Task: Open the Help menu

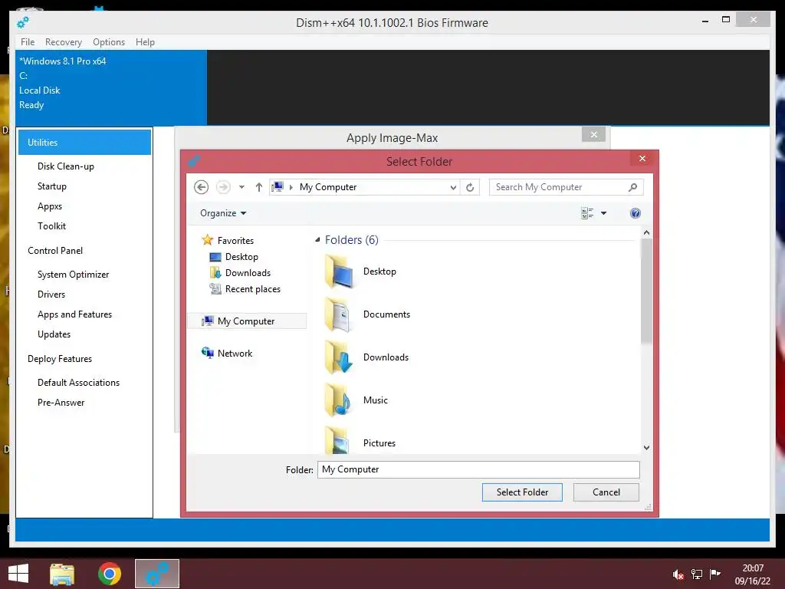Action: (145, 42)
